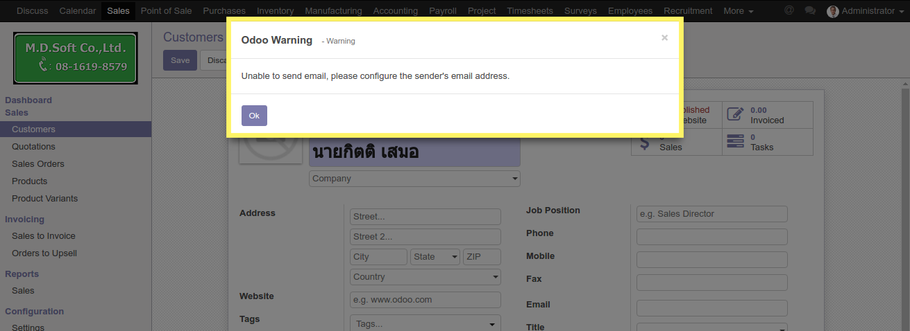The height and width of the screenshot is (331, 910).
Task: Open the Recruitment menu
Action: click(x=688, y=11)
